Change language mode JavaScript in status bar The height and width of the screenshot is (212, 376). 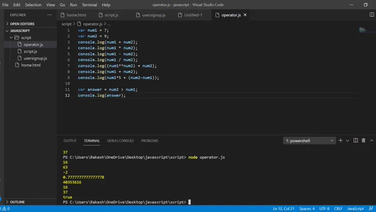tap(356, 208)
